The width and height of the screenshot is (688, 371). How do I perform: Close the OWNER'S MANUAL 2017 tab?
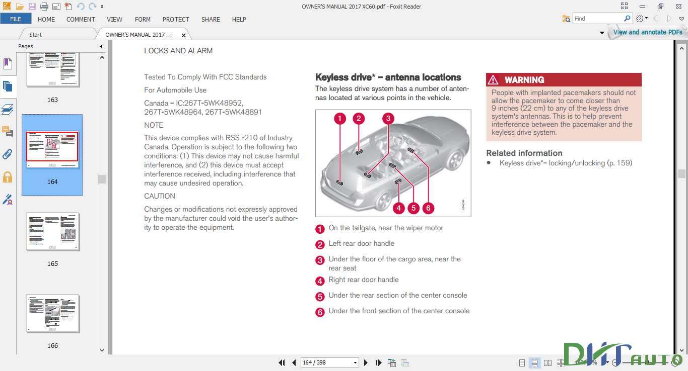pos(184,35)
